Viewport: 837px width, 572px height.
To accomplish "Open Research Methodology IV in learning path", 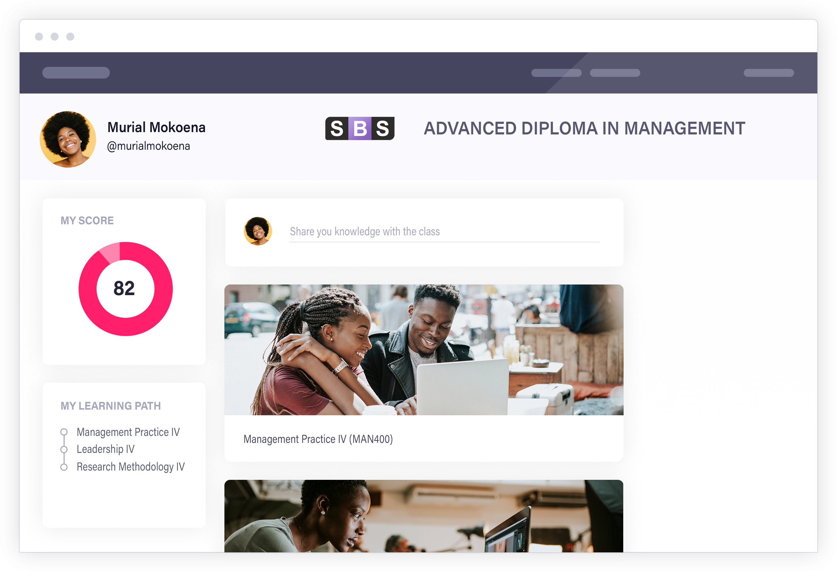I will pyautogui.click(x=131, y=467).
